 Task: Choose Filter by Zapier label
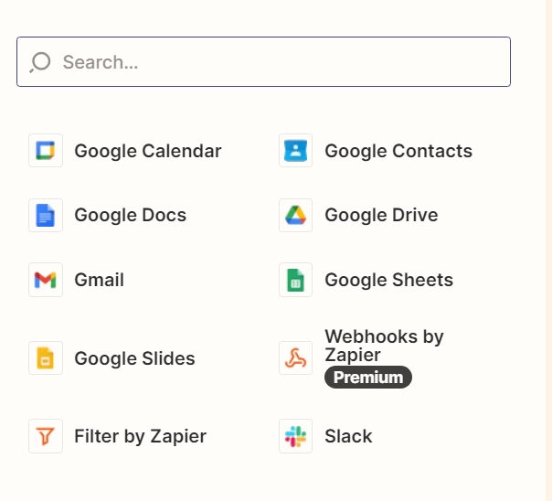(140, 436)
